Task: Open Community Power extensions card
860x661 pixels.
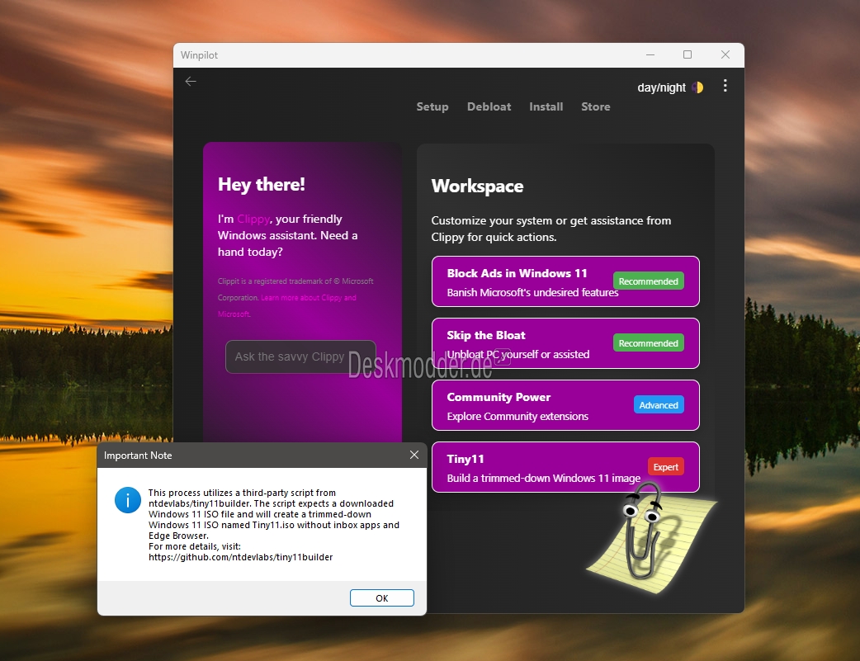Action: 565,405
